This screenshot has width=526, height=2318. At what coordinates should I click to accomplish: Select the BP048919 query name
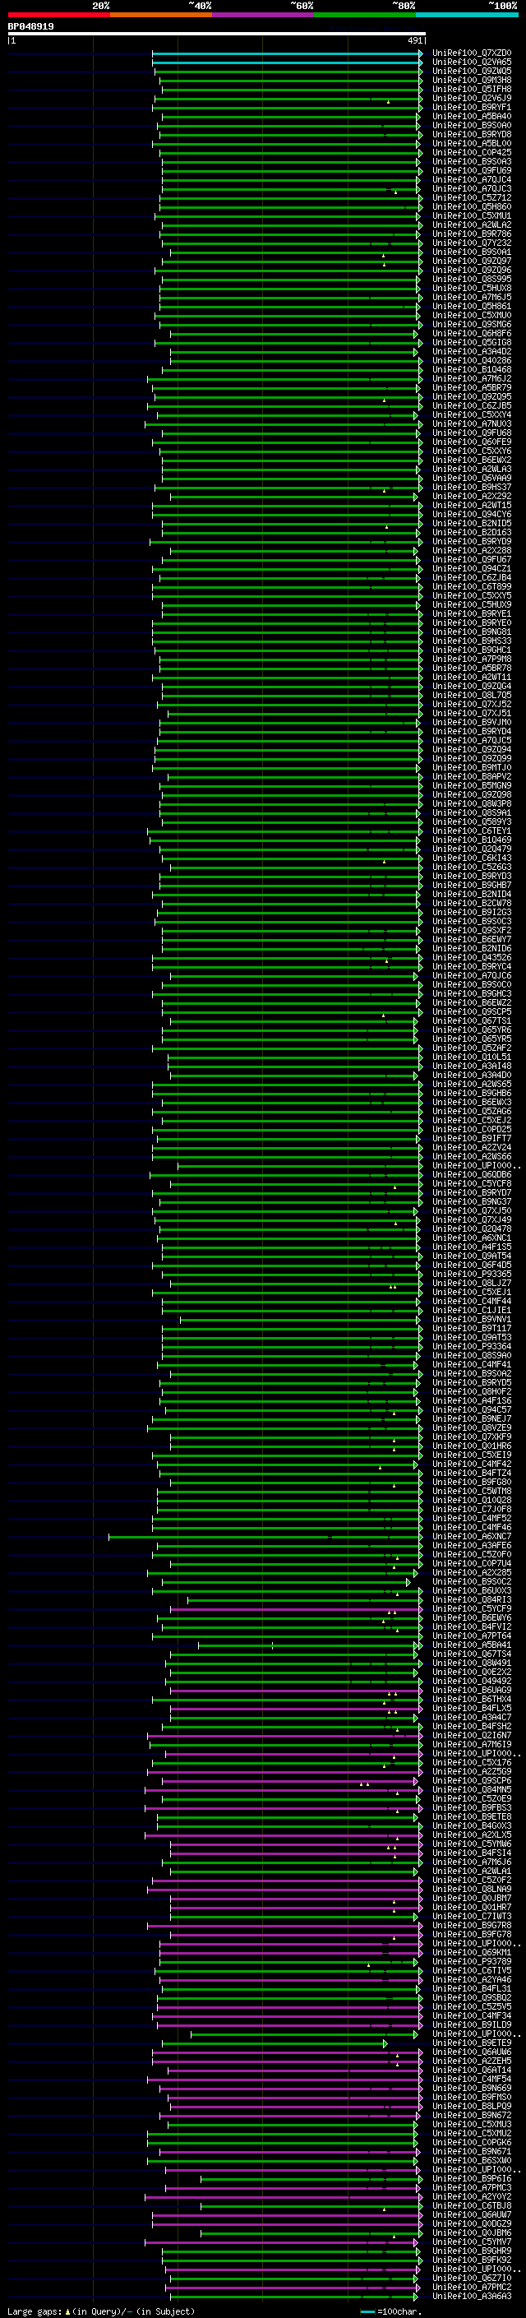[x=30, y=27]
